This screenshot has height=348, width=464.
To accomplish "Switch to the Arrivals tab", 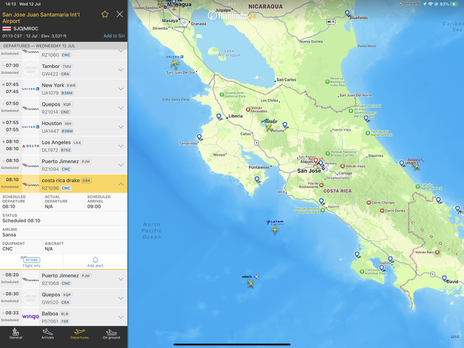I will pos(48,334).
